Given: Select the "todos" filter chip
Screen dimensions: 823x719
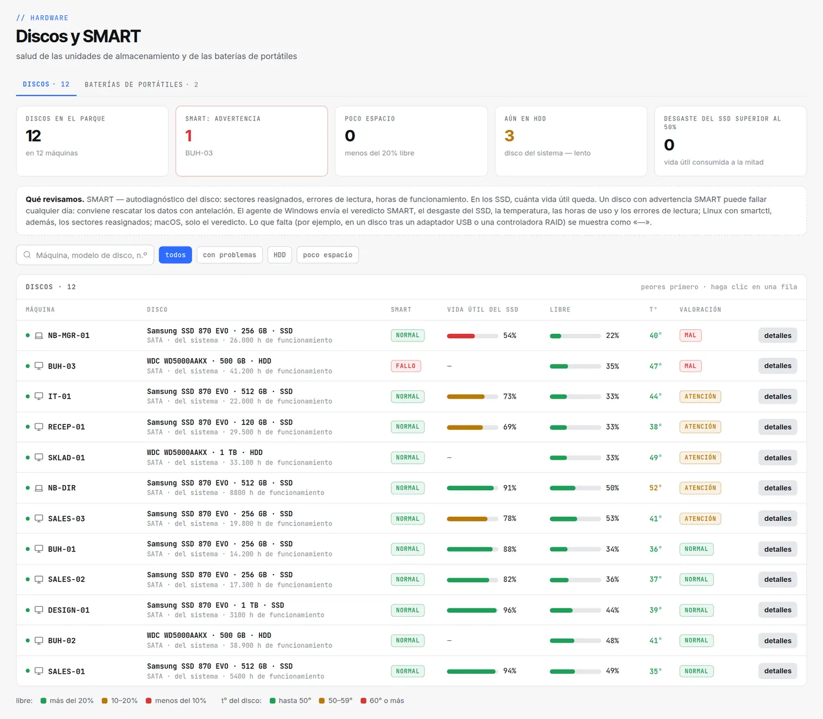Looking at the screenshot, I should (x=175, y=255).
